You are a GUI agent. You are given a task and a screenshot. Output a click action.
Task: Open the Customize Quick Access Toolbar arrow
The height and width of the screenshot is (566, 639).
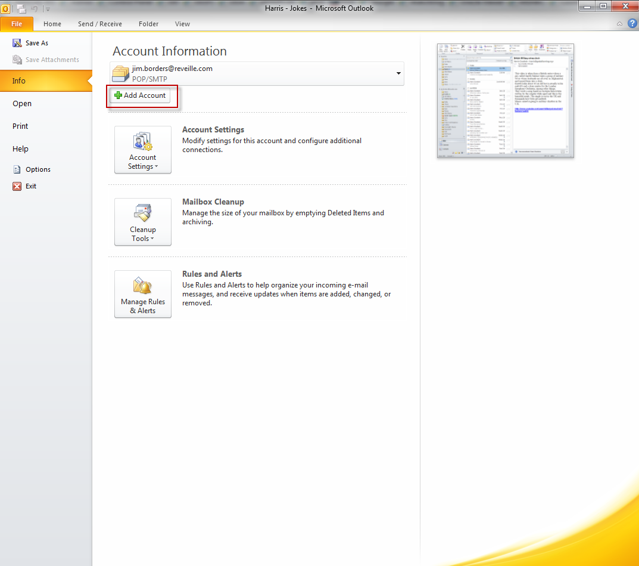(48, 9)
